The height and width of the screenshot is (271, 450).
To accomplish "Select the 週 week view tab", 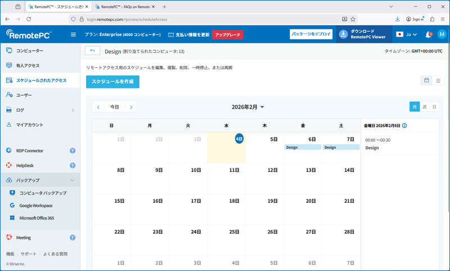I will click(x=425, y=107).
